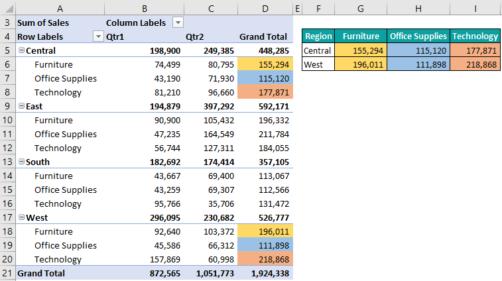The height and width of the screenshot is (281, 502).
Task: Click the Central label in summary table
Action: pos(318,50)
